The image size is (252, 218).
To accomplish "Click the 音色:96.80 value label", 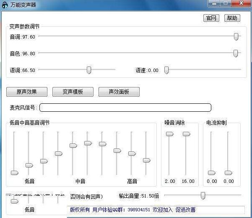I will [x=23, y=54].
